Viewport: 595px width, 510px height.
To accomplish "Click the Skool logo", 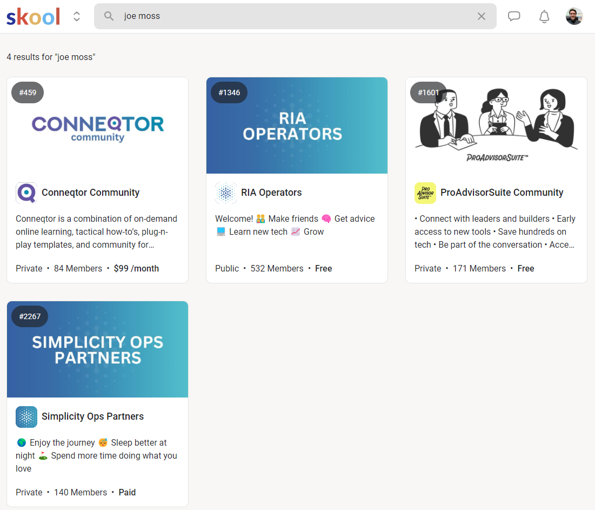I will tap(32, 16).
